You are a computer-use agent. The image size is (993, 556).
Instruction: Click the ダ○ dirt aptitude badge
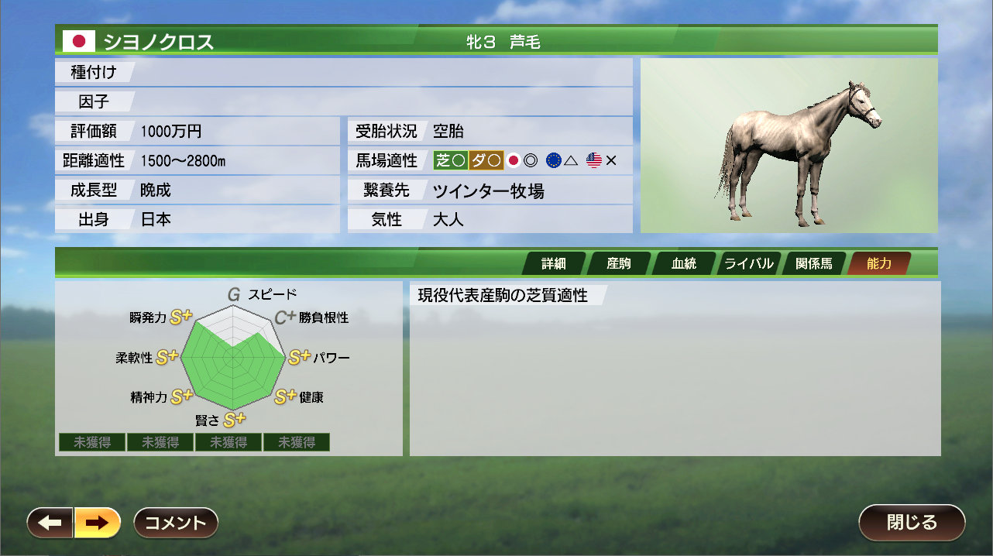pyautogui.click(x=486, y=160)
